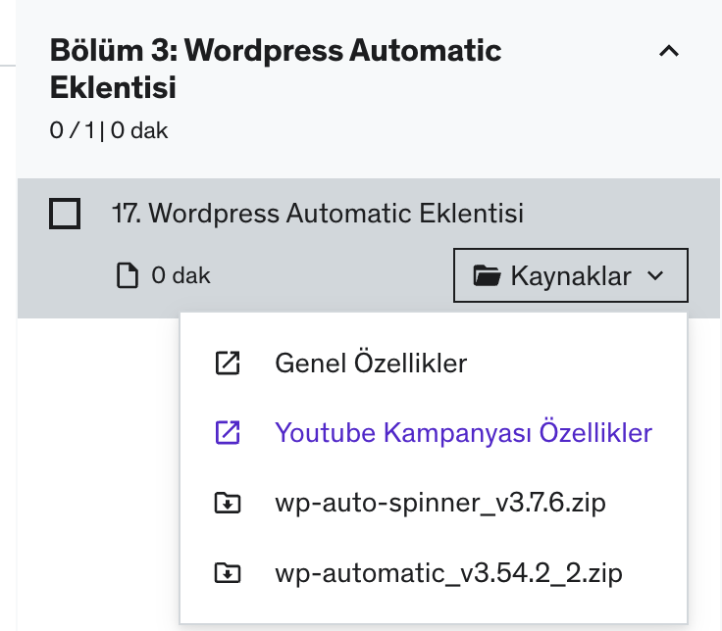Viewport: 722px width, 631px height.
Task: Toggle the Kaynaklar resources dropdown
Action: coord(571,275)
